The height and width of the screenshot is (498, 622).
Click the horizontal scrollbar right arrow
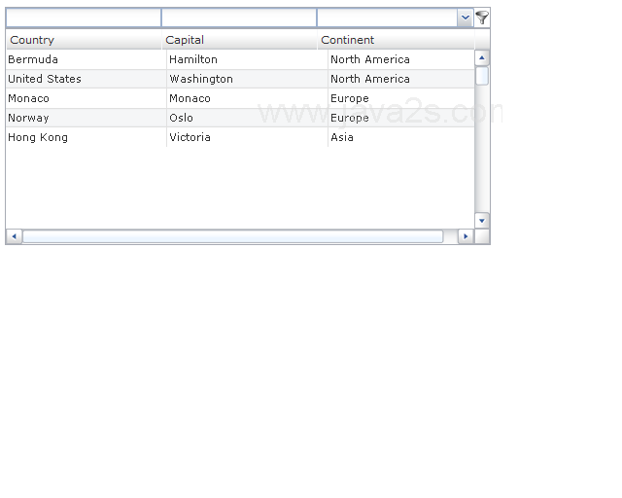466,236
